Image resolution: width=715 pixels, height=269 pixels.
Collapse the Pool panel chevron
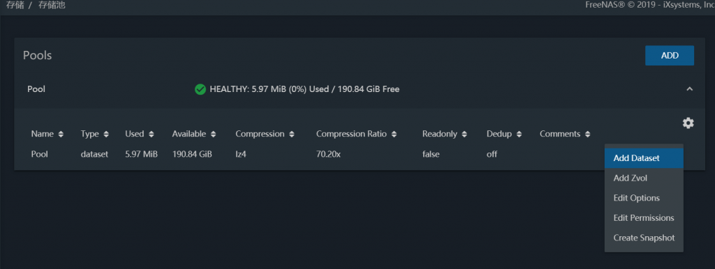click(689, 89)
